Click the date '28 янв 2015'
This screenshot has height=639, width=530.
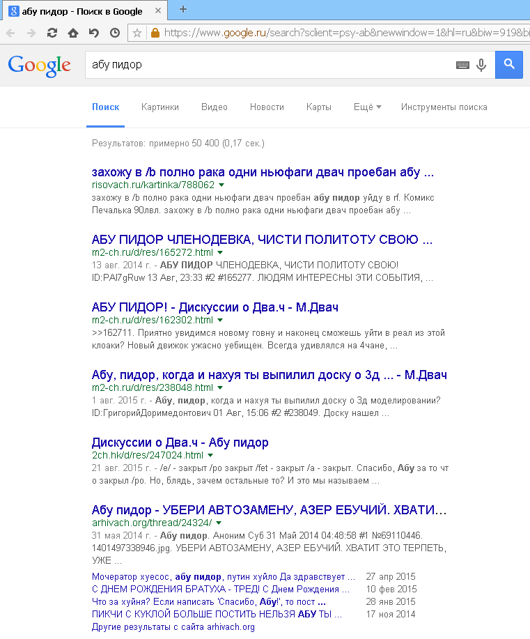click(x=391, y=602)
